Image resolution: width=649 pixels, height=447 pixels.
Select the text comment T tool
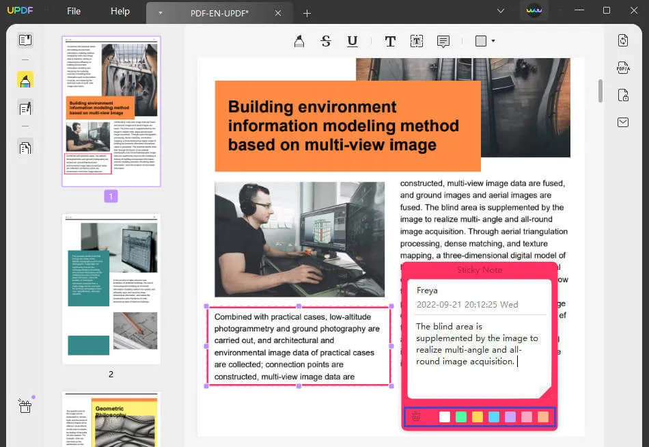(x=390, y=42)
